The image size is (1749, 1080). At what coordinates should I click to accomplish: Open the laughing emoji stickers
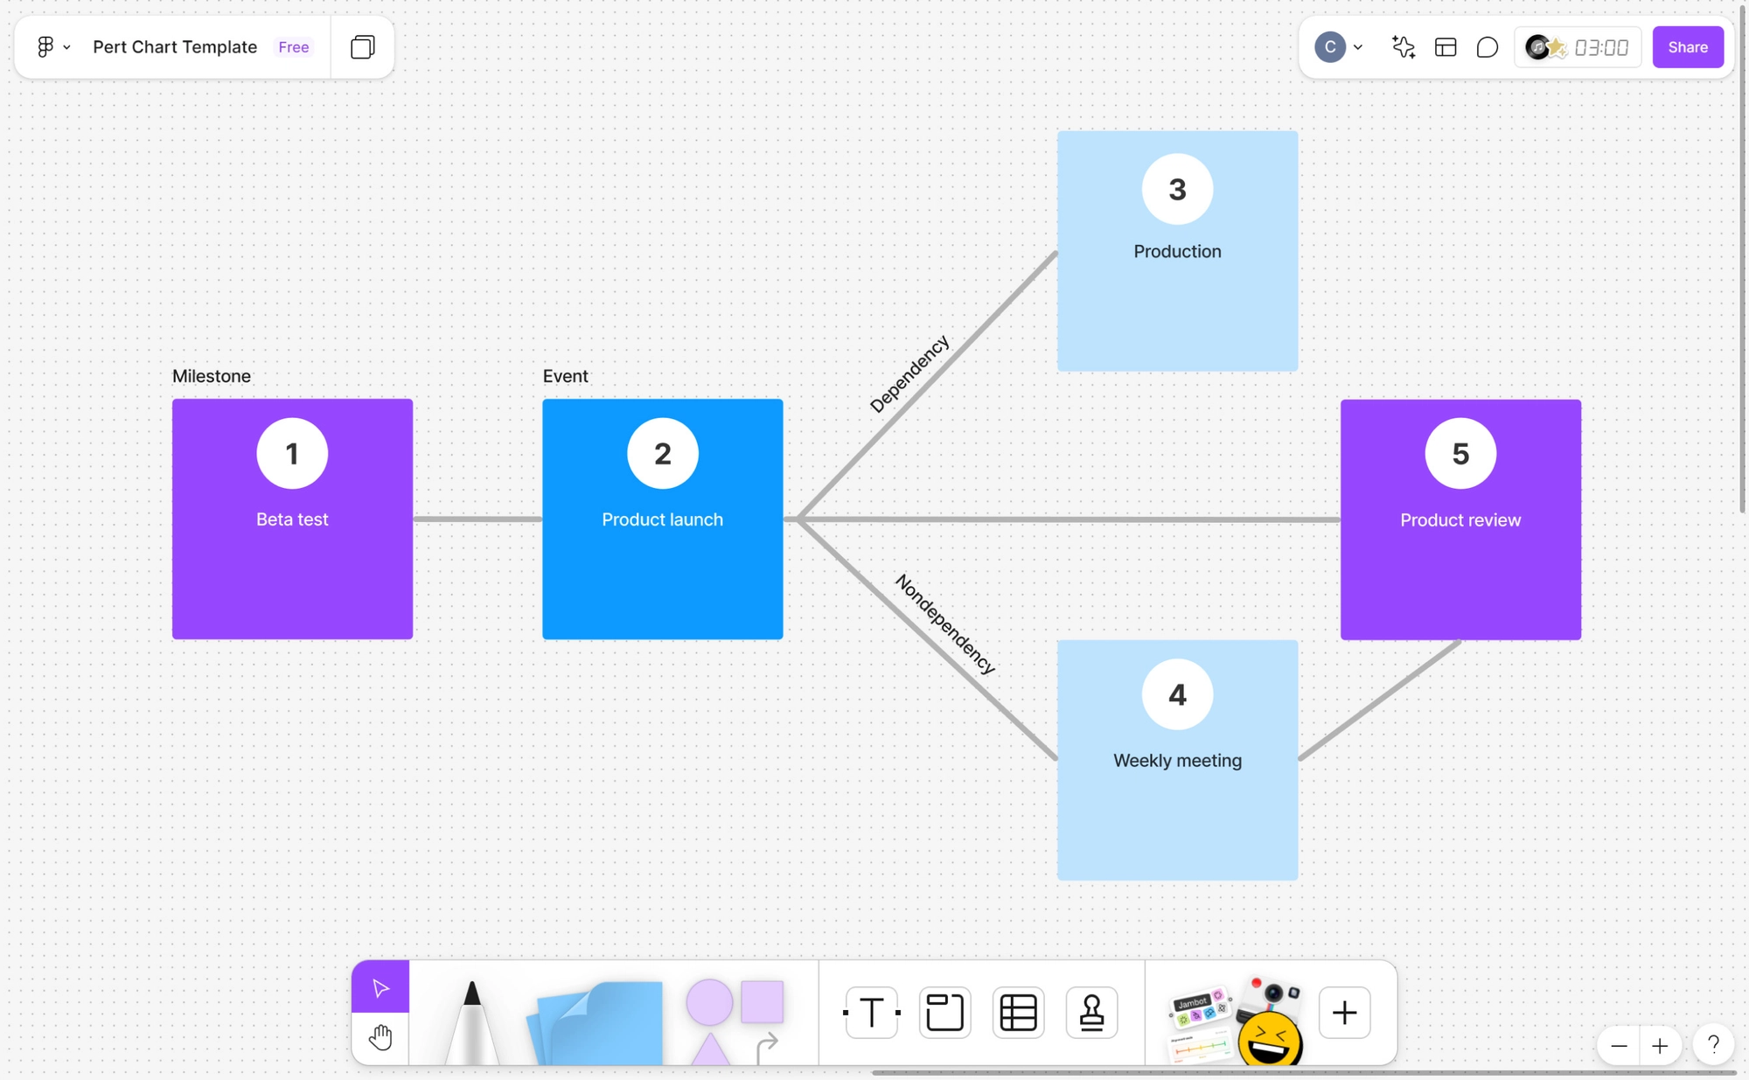(x=1271, y=1039)
